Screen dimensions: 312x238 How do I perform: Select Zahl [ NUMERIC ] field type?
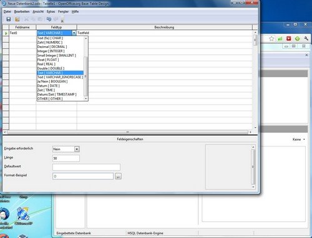pos(61,42)
